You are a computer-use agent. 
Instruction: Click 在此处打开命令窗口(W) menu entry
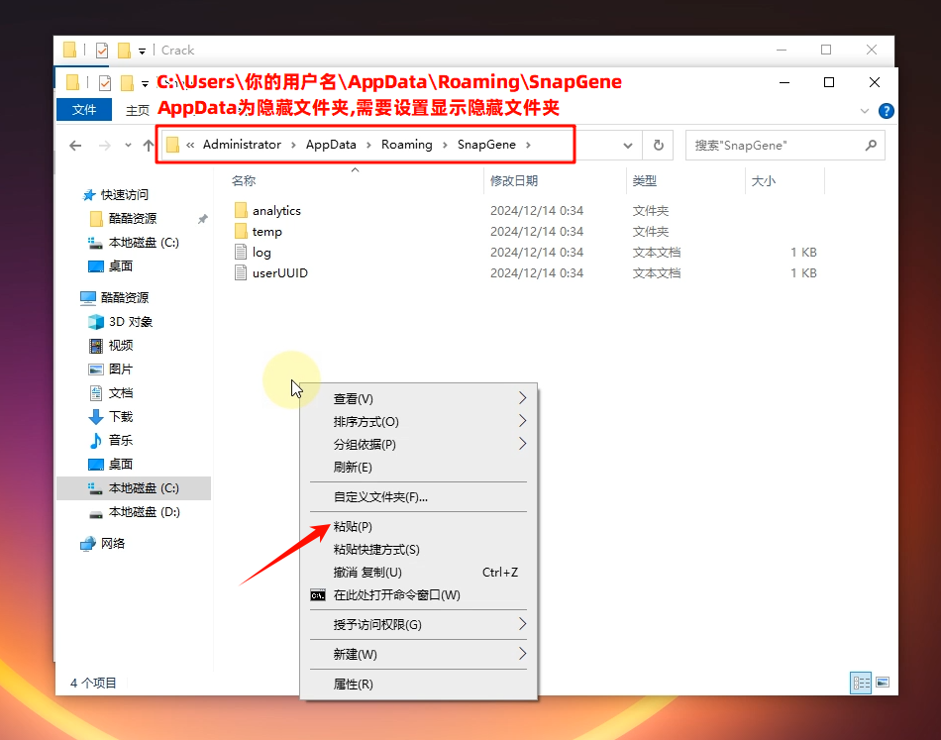click(396, 595)
